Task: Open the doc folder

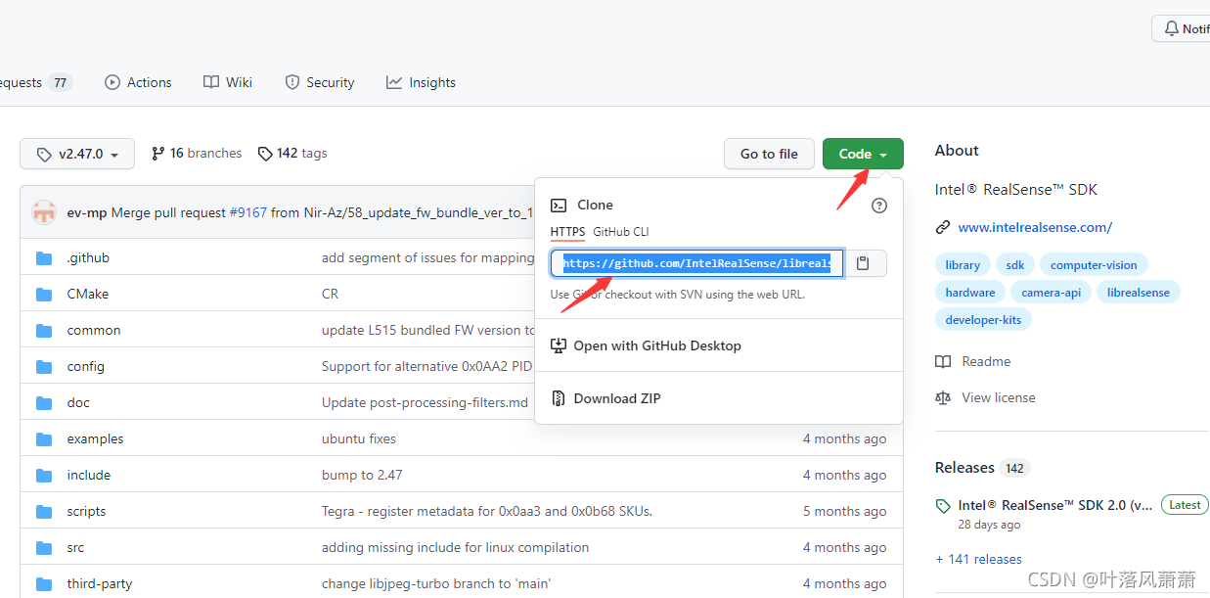Action: 78,402
